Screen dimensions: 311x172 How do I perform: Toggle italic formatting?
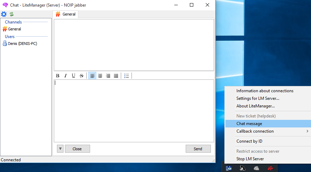pos(66,76)
